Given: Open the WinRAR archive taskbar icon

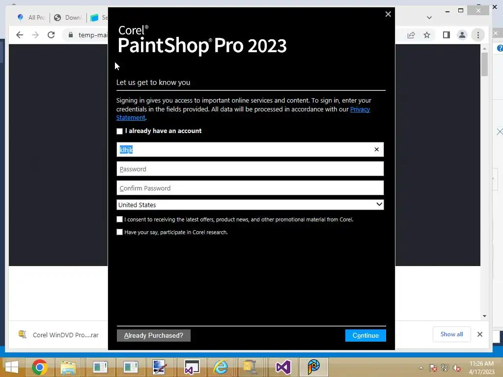Looking at the screenshot, I should point(250,367).
